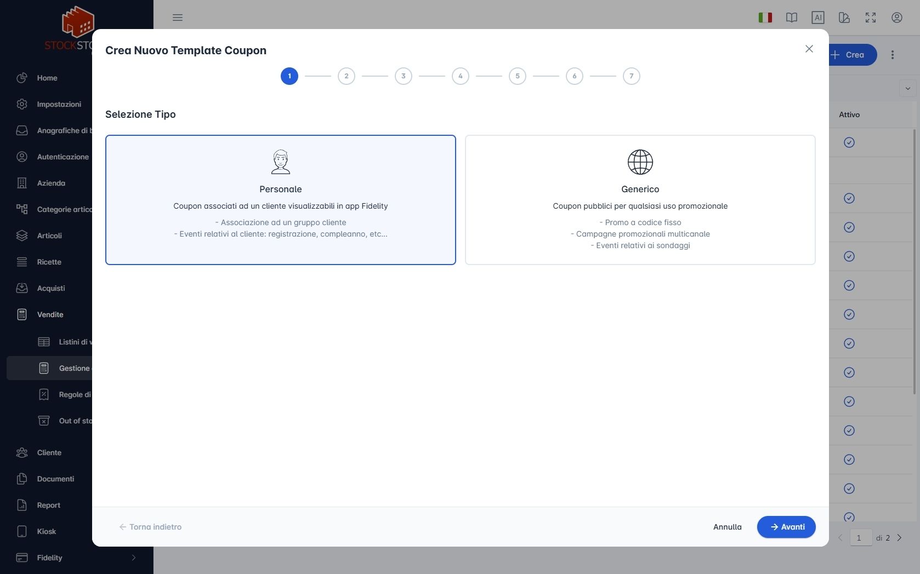Click the Avanti button

point(786,527)
